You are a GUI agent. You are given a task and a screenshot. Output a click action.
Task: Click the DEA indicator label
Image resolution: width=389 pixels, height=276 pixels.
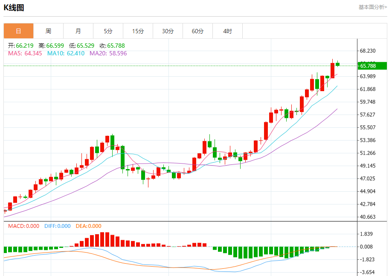[88, 226]
